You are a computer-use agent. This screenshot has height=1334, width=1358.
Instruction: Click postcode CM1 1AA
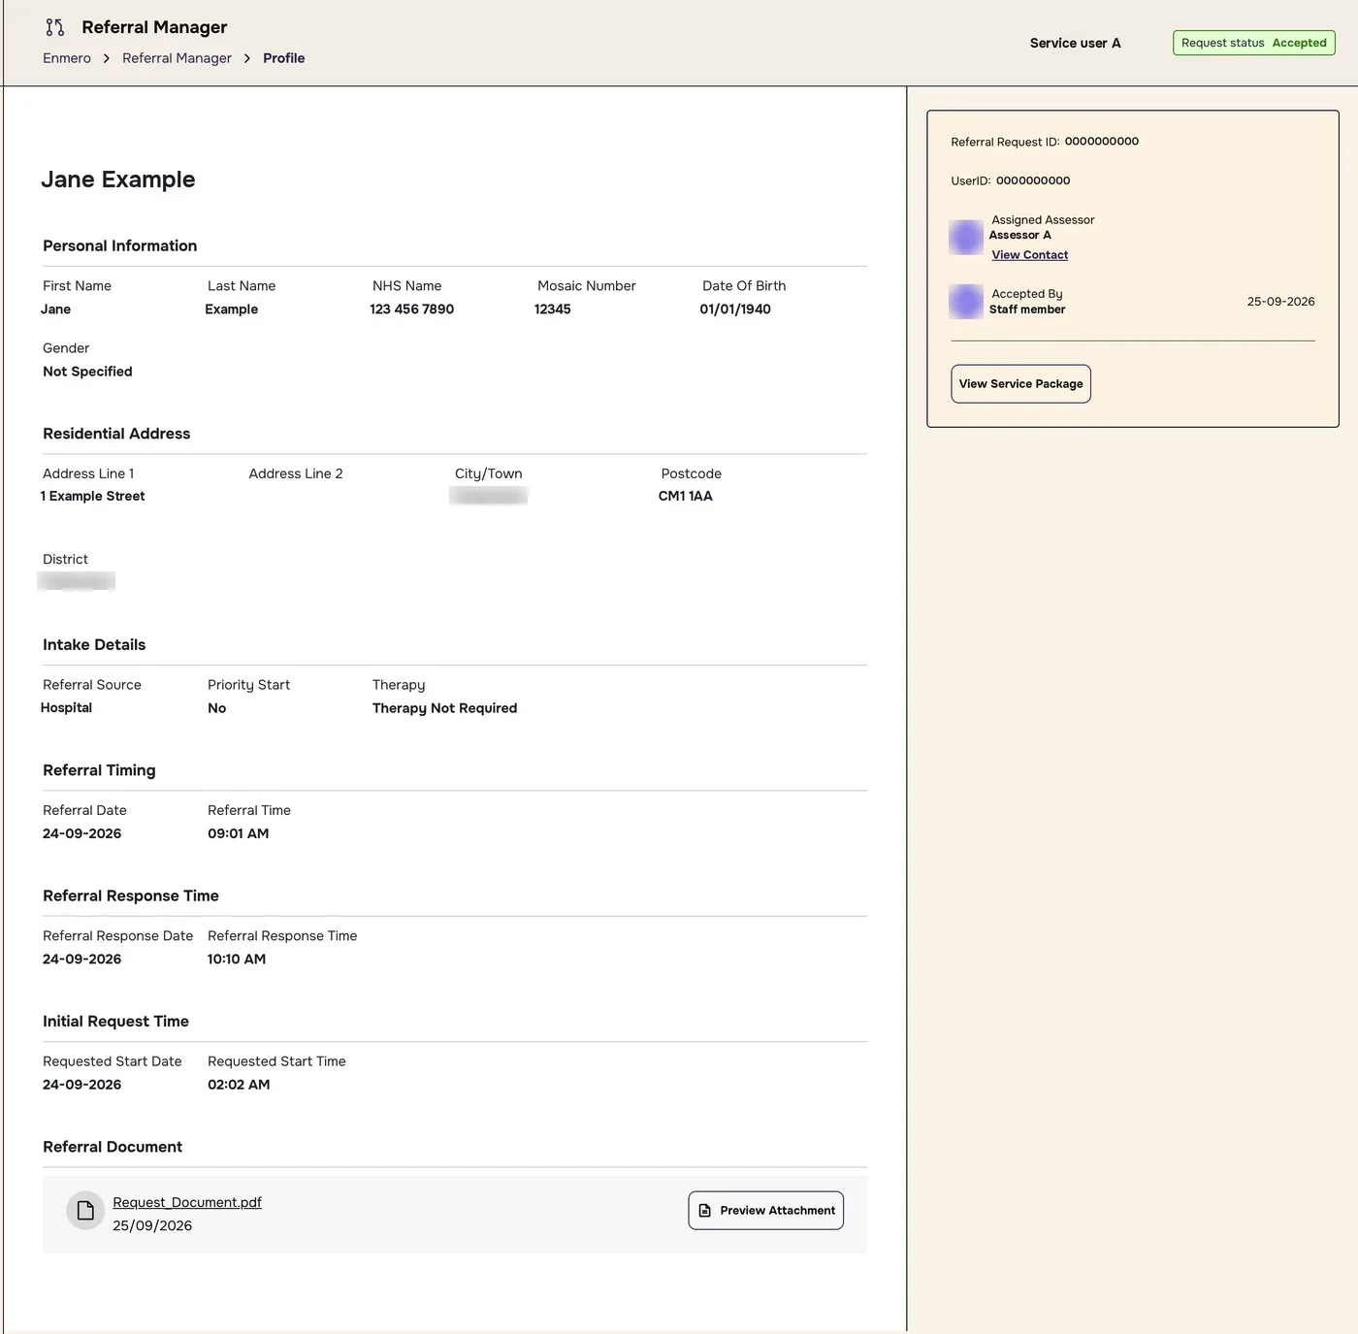[x=685, y=496]
